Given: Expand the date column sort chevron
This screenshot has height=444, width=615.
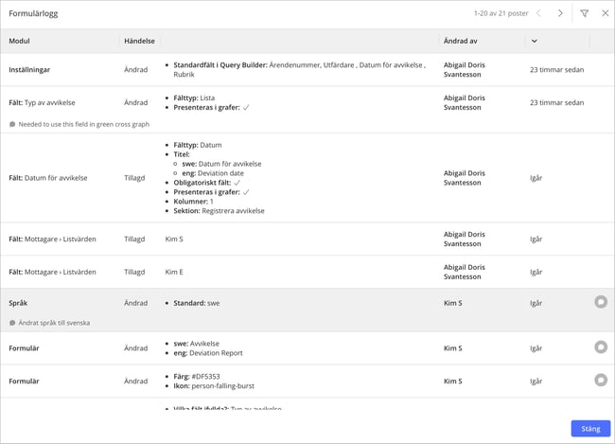Looking at the screenshot, I should [535, 41].
